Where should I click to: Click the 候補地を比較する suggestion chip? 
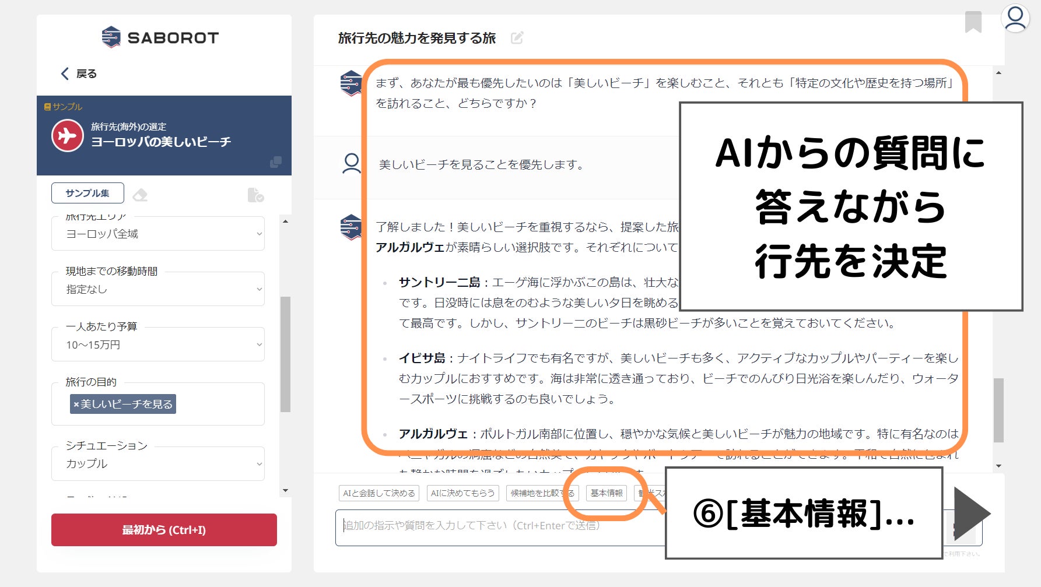pyautogui.click(x=542, y=493)
